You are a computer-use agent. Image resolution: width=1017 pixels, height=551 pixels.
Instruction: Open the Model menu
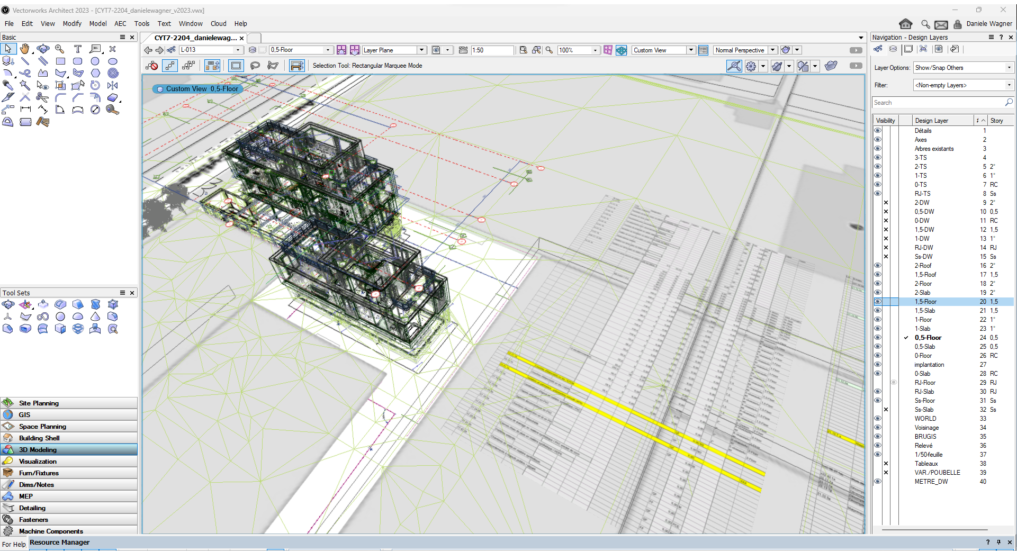[97, 23]
